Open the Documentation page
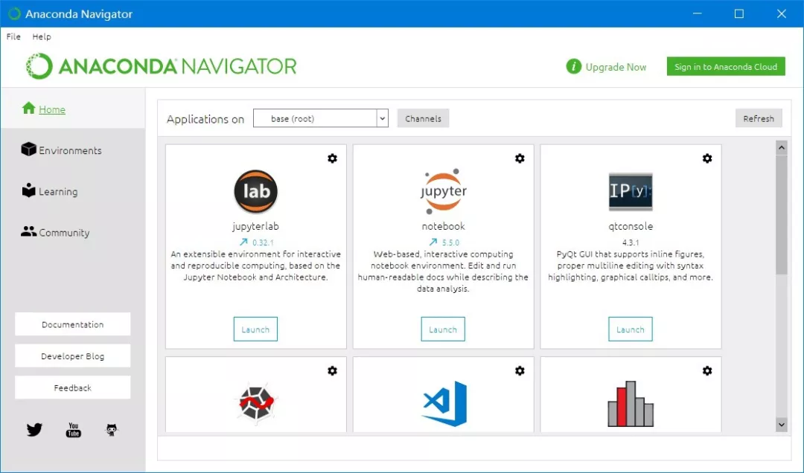This screenshot has height=473, width=804. [73, 324]
